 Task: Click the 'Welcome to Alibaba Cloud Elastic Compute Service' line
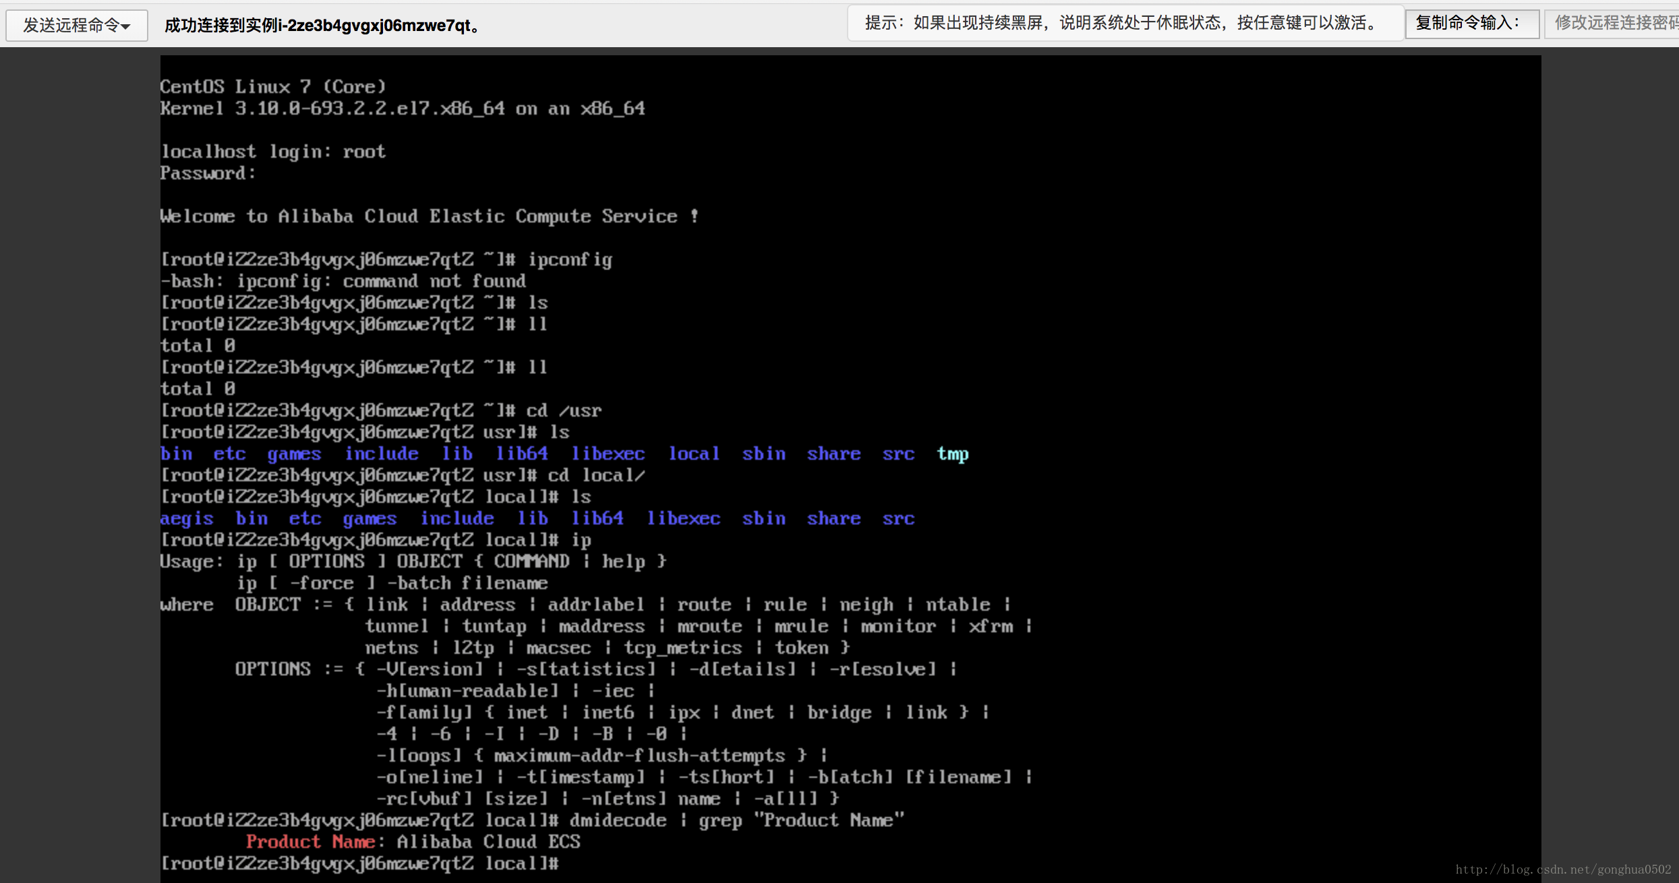tap(430, 216)
